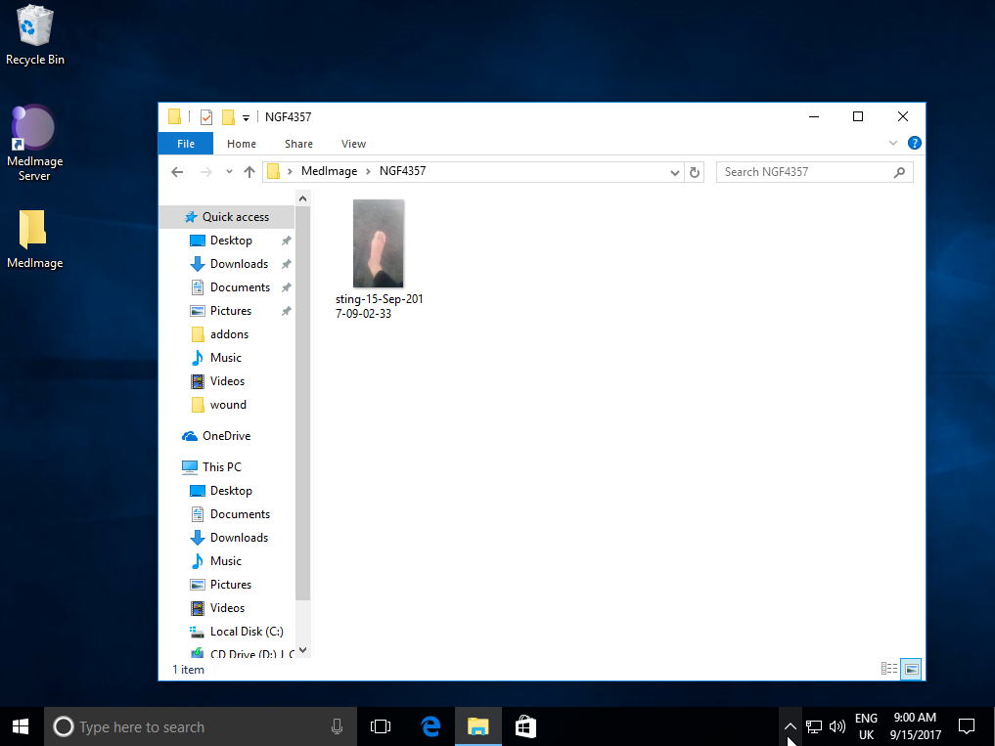Open the Share ribbon tab
This screenshot has height=746, width=995.
coord(298,144)
